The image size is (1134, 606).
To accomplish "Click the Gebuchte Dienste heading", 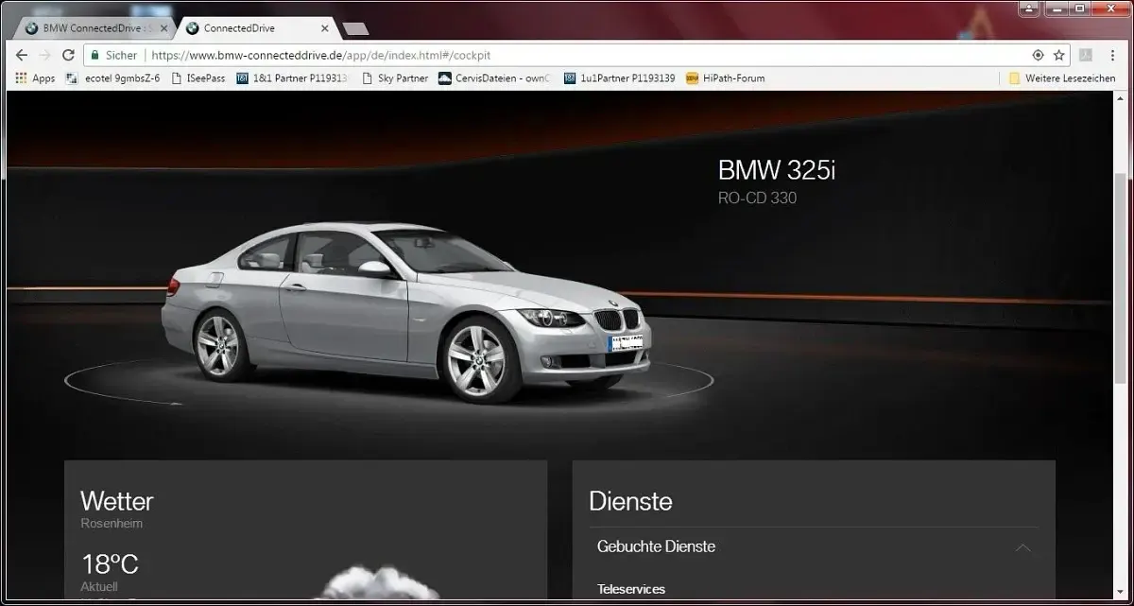I will pyautogui.click(x=656, y=546).
